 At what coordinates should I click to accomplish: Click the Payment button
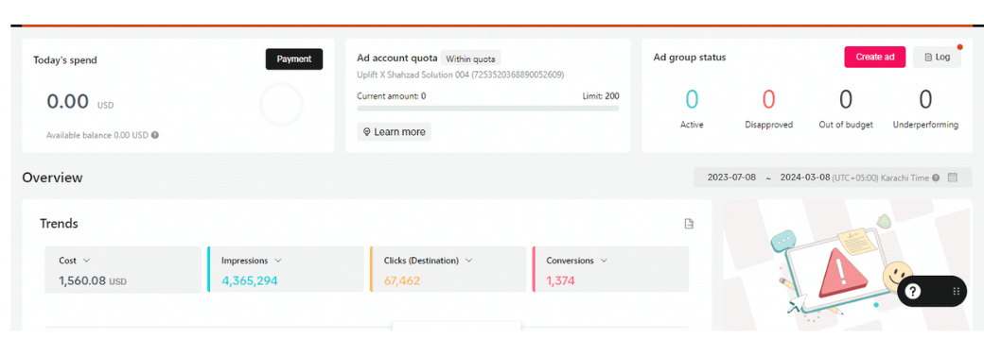click(293, 59)
